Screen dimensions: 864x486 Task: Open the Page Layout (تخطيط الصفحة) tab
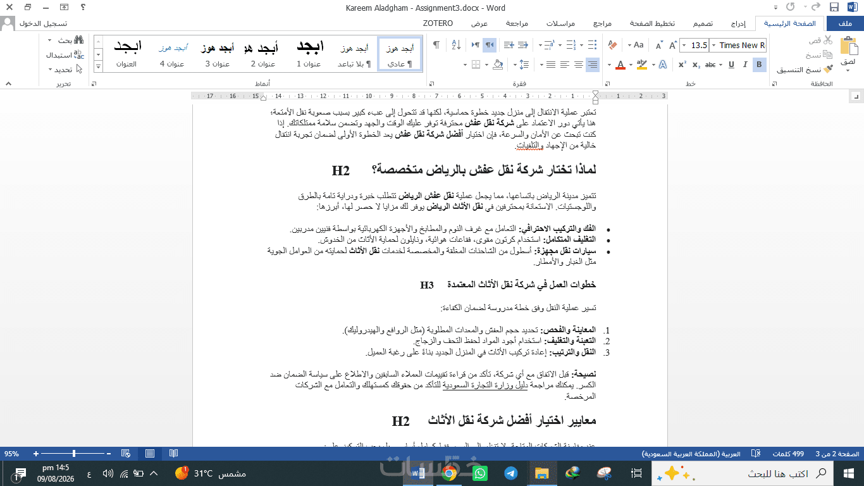[x=651, y=23]
